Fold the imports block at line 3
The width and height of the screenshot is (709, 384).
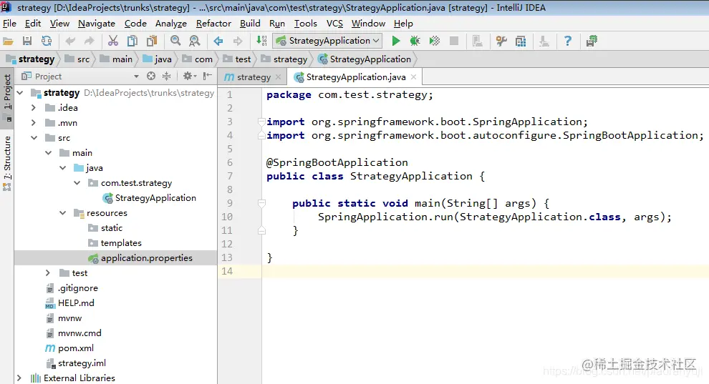(x=261, y=122)
